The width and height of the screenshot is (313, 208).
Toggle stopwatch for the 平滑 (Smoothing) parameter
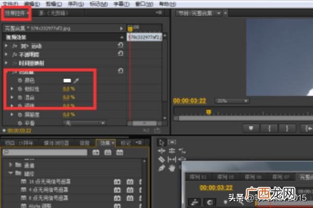[x=20, y=123]
